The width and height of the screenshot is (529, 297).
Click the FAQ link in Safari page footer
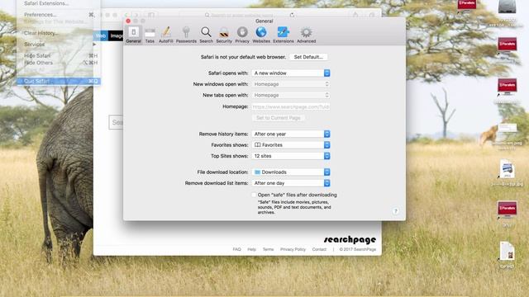pos(237,249)
